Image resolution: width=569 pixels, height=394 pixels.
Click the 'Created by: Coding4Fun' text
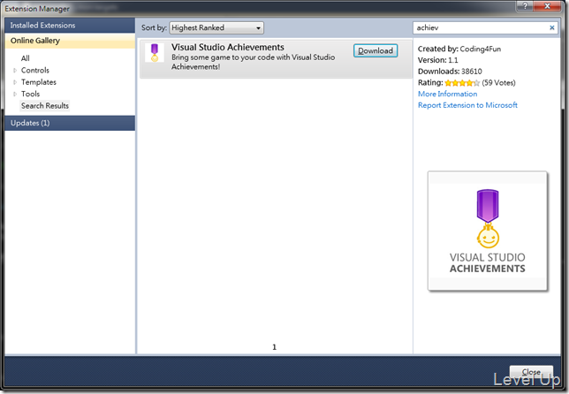coord(459,49)
